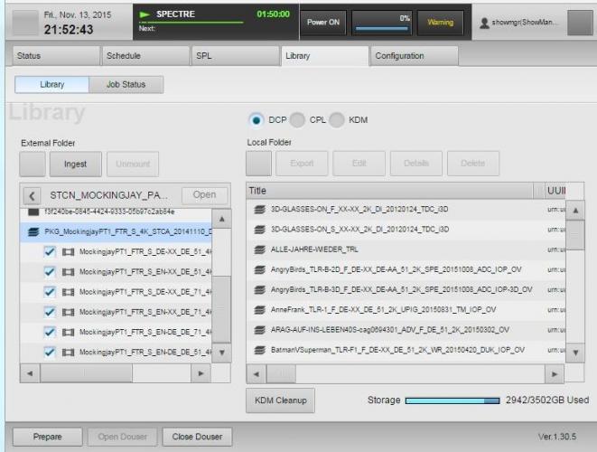Click the green play icon beside SPECTRE

point(144,15)
